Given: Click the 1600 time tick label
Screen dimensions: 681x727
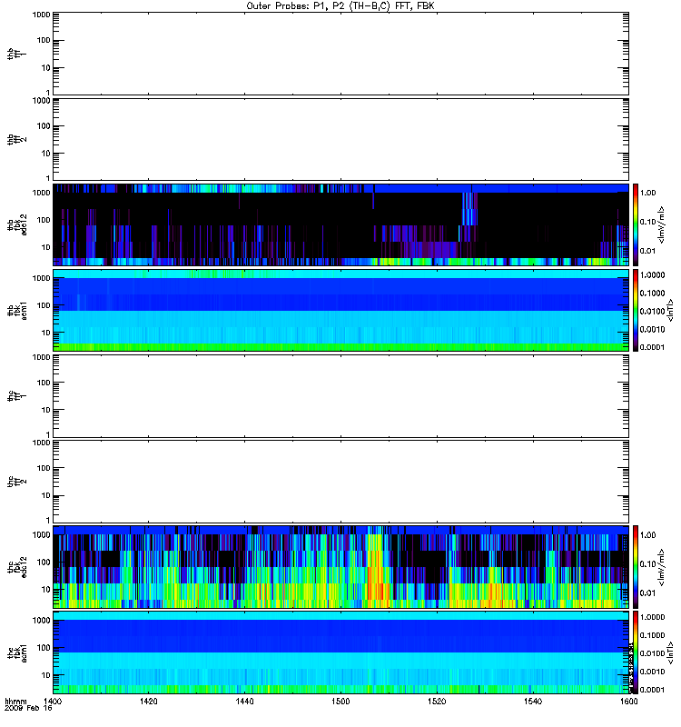Looking at the screenshot, I should [628, 701].
